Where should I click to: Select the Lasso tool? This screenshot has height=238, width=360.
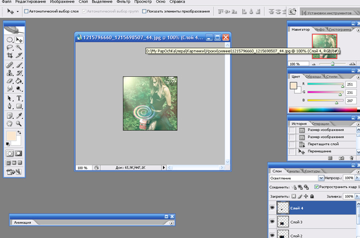pos(9,47)
